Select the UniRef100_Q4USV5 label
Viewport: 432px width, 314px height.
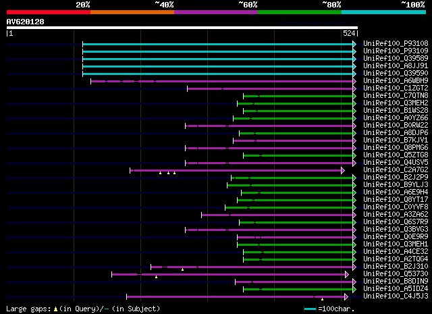pos(396,163)
